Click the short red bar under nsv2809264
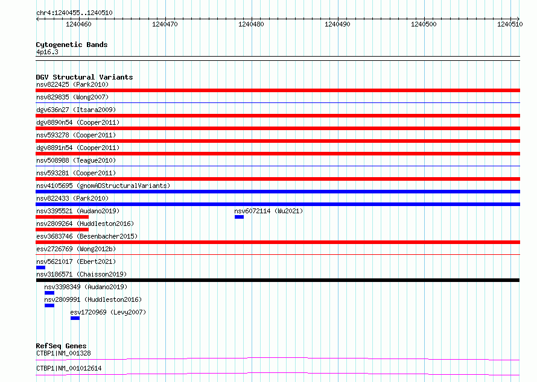The width and height of the screenshot is (537, 382). pos(62,230)
